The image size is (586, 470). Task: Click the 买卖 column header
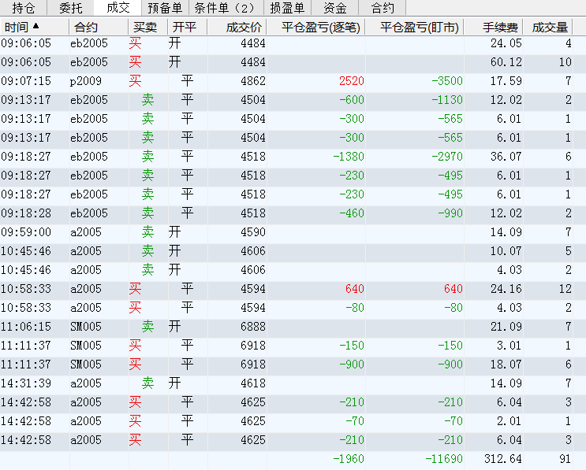[x=144, y=27]
